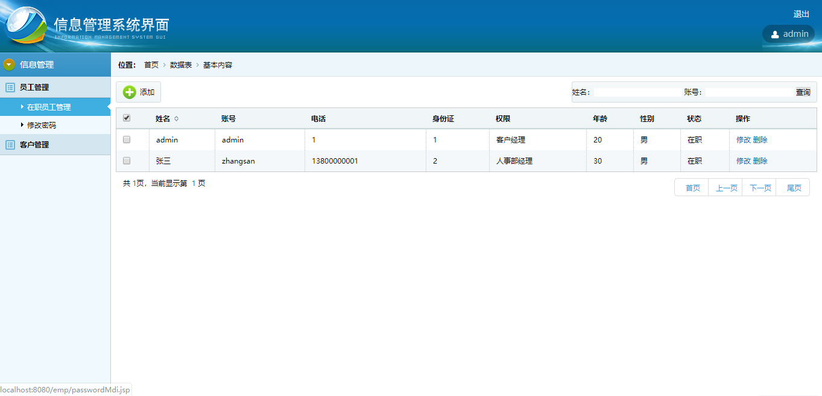Focus the 账号 search input field
Image resolution: width=822 pixels, height=396 pixels.
click(x=749, y=92)
